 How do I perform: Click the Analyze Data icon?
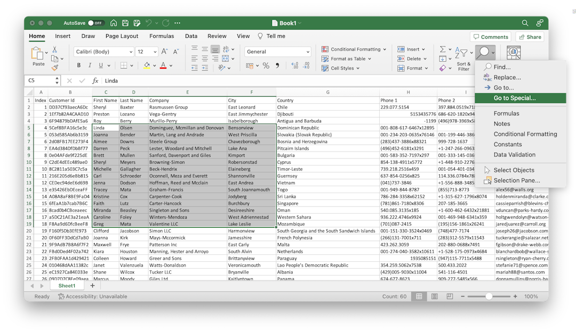click(x=513, y=52)
